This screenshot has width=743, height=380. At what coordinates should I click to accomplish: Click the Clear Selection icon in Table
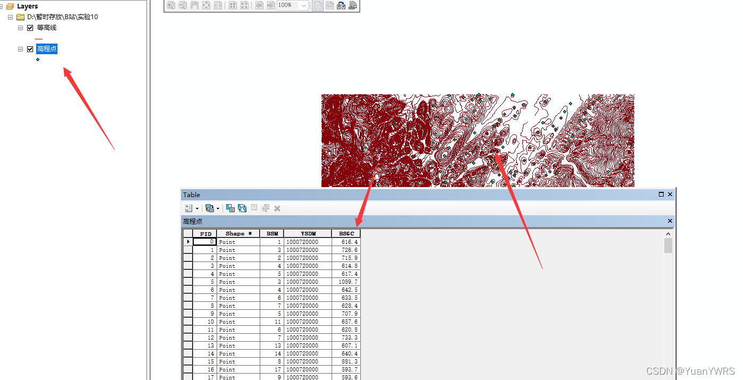pyautogui.click(x=254, y=208)
